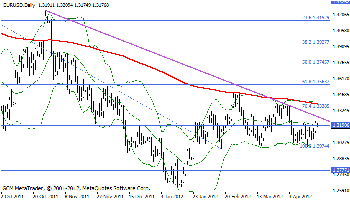Viewport: 350px width, 201px height.
Task: Select the 61.8 1.35637 Fibonacci label
Action: [x=316, y=81]
